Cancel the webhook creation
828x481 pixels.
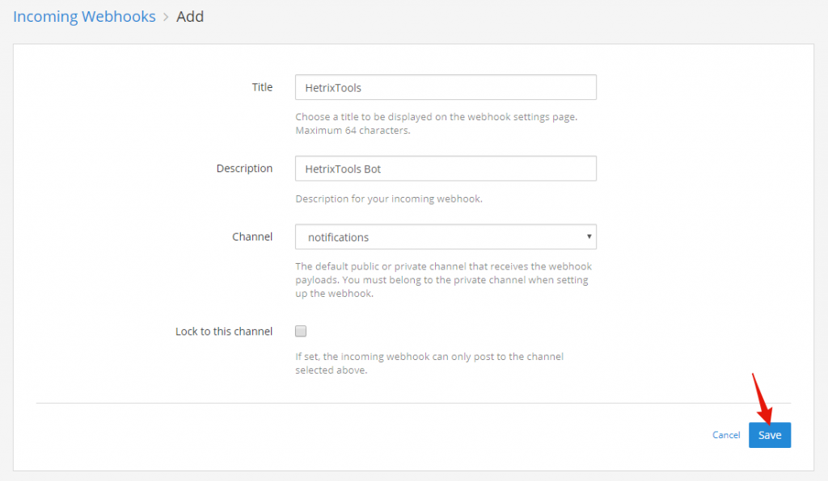pyautogui.click(x=725, y=435)
